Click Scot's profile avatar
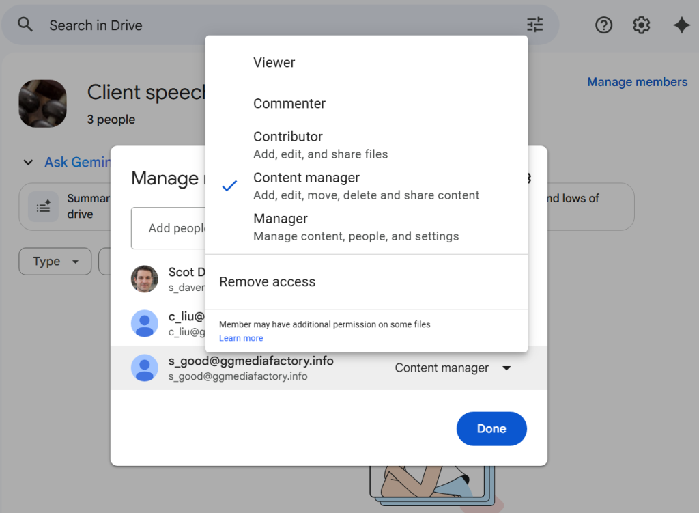Viewport: 699px width, 513px height. click(145, 279)
